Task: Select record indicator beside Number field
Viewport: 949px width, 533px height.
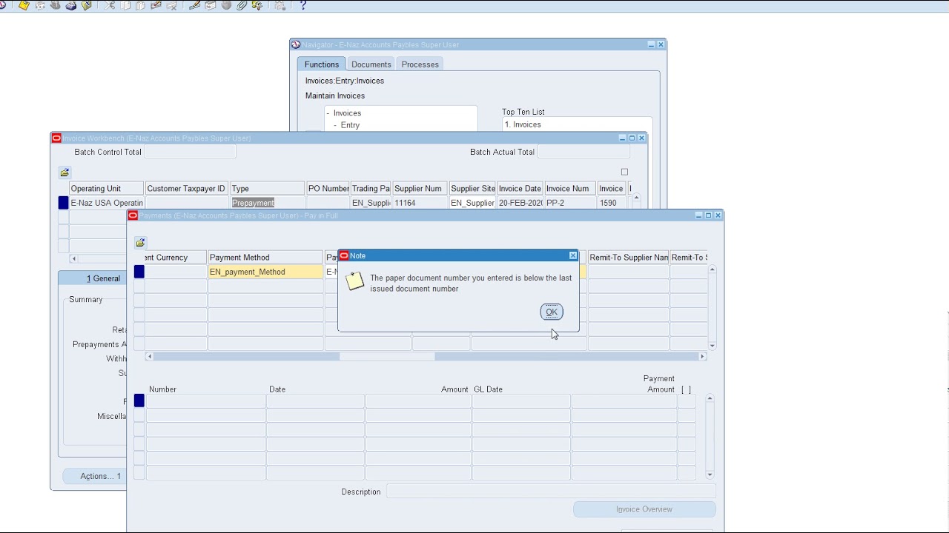Action: click(139, 400)
